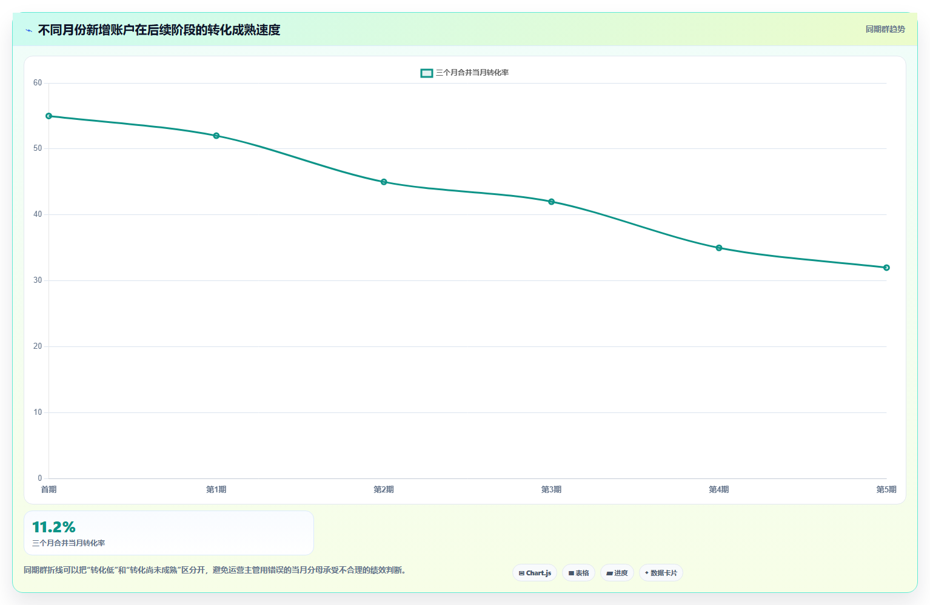Click the 第4期 axis label
The image size is (930, 605).
click(x=719, y=489)
